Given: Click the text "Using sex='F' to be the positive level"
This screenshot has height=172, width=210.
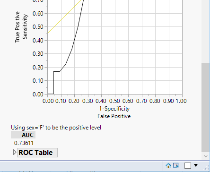Looking at the screenshot, I should tap(56, 128).
